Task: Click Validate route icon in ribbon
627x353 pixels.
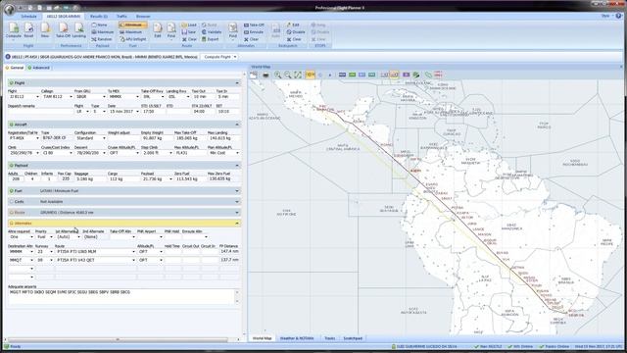Action: coord(212,32)
